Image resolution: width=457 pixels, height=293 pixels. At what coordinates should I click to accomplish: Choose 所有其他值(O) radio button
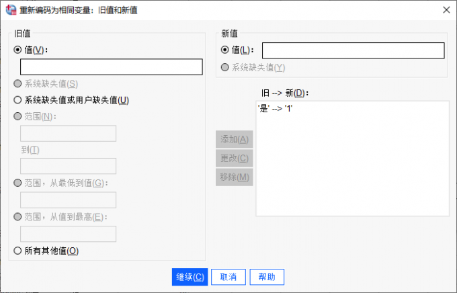(x=17, y=251)
